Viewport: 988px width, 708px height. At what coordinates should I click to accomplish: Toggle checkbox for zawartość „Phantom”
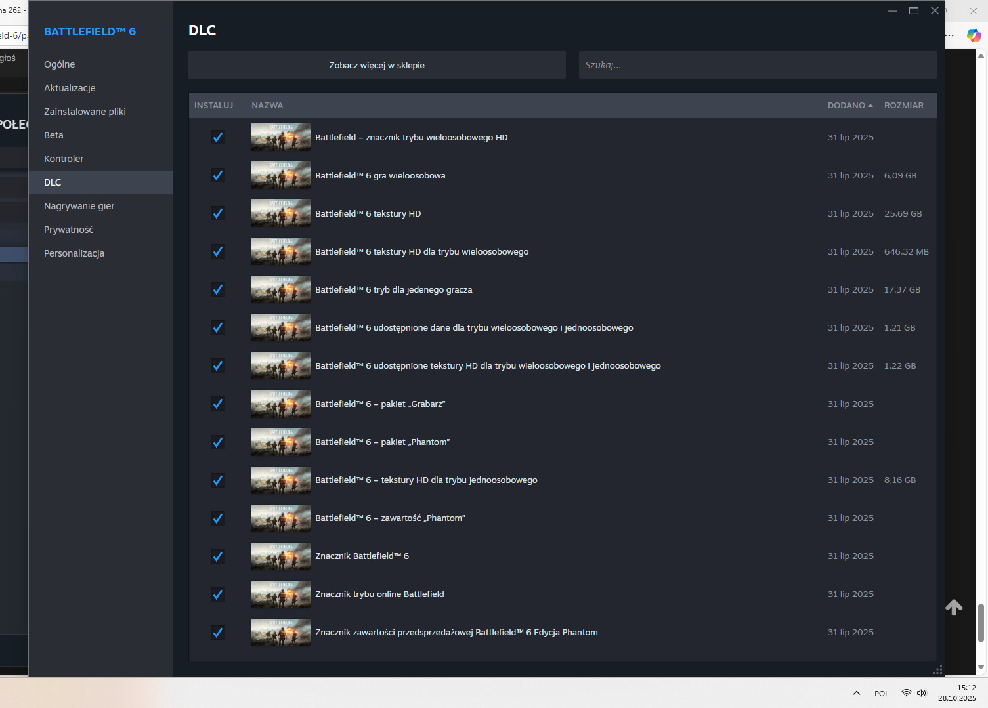pyautogui.click(x=218, y=518)
